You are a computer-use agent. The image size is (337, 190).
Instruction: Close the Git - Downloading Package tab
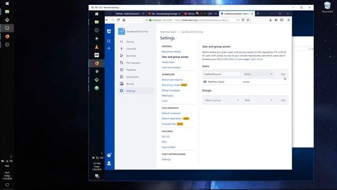pyautogui.click(x=180, y=14)
